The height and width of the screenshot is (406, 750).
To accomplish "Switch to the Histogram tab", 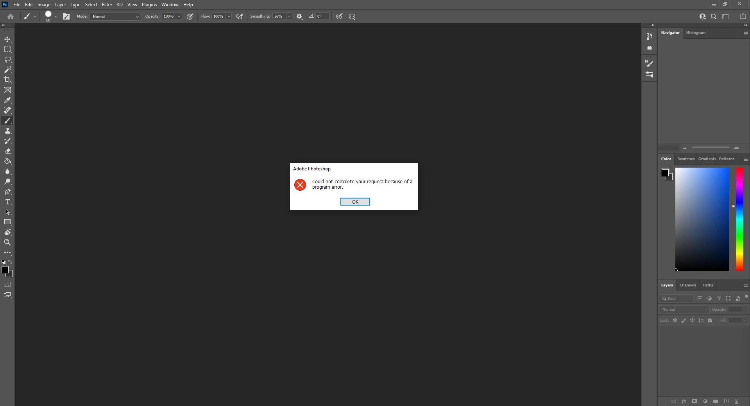I will (696, 33).
